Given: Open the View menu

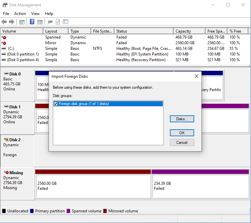Looking at the screenshot, I should click(35, 14).
